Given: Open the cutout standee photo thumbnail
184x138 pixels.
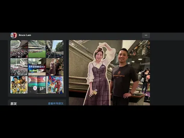Looking at the screenshot, I should click(55, 67).
